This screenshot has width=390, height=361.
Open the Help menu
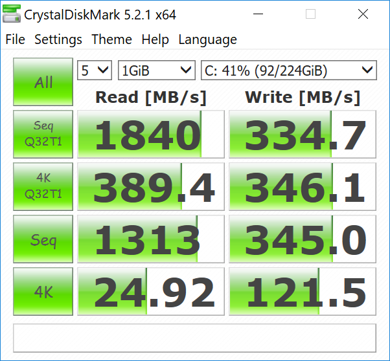(155, 39)
